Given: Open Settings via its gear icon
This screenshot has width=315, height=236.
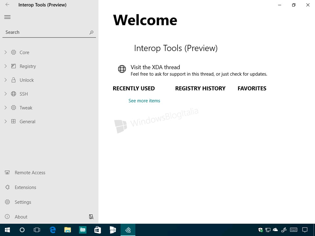Looking at the screenshot, I should coord(8,202).
